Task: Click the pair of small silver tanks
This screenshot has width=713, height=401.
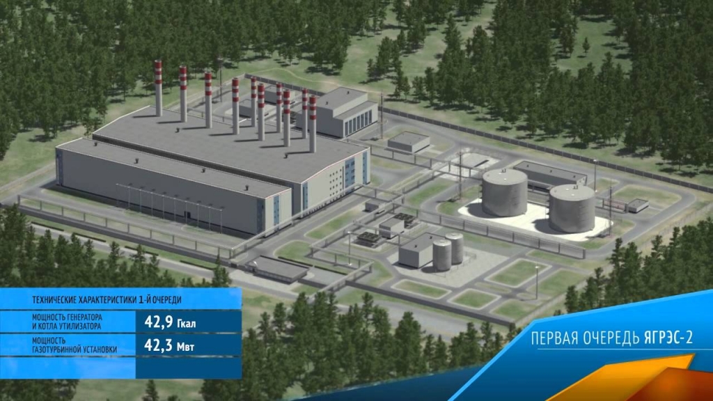Action: click(x=448, y=251)
